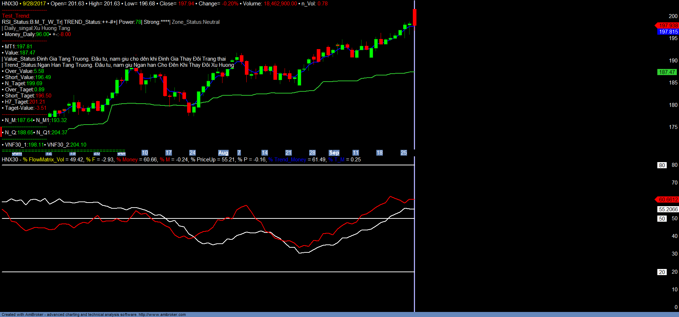Click the last red candlestick near 200
The height and width of the screenshot is (317, 679).
coord(415,17)
